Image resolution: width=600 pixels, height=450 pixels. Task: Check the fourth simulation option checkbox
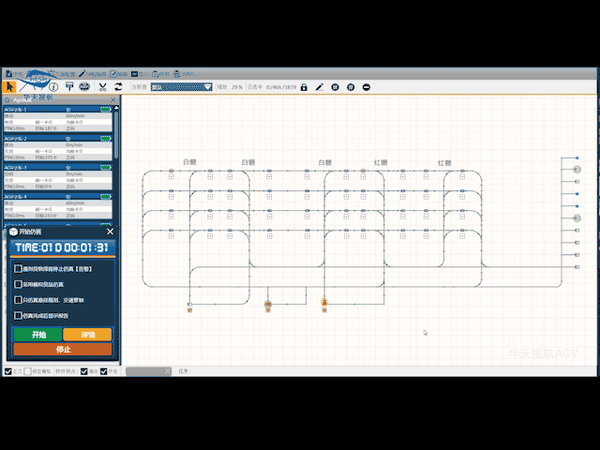[19, 315]
